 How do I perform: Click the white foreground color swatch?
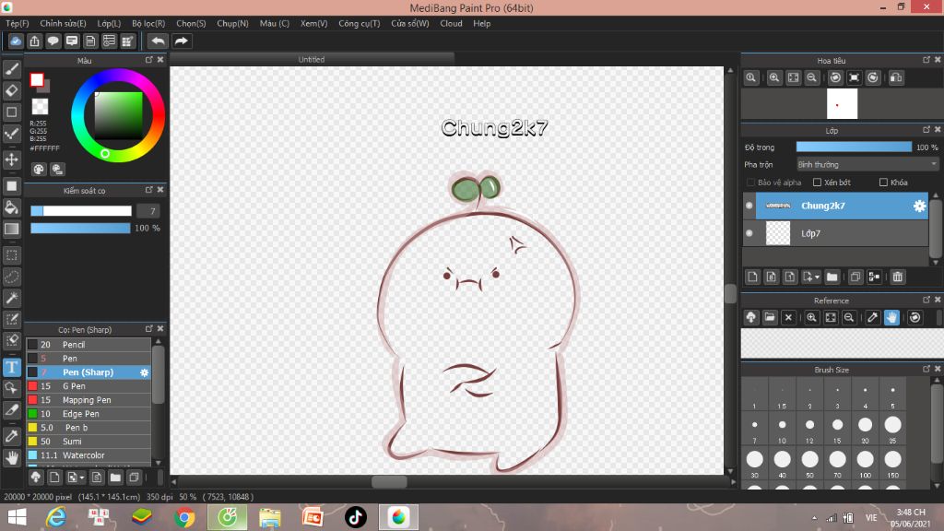point(37,79)
